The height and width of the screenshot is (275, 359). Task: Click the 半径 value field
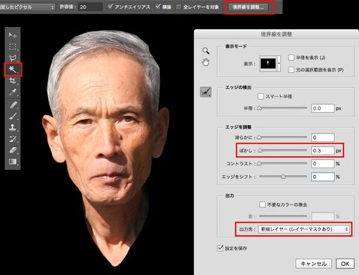pos(323,108)
